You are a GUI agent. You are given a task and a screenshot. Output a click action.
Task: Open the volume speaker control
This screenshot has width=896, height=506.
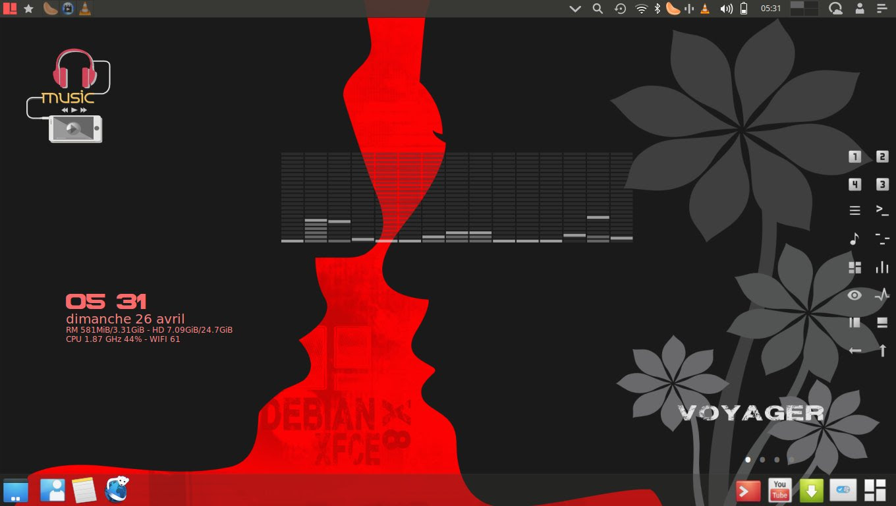[726, 9]
